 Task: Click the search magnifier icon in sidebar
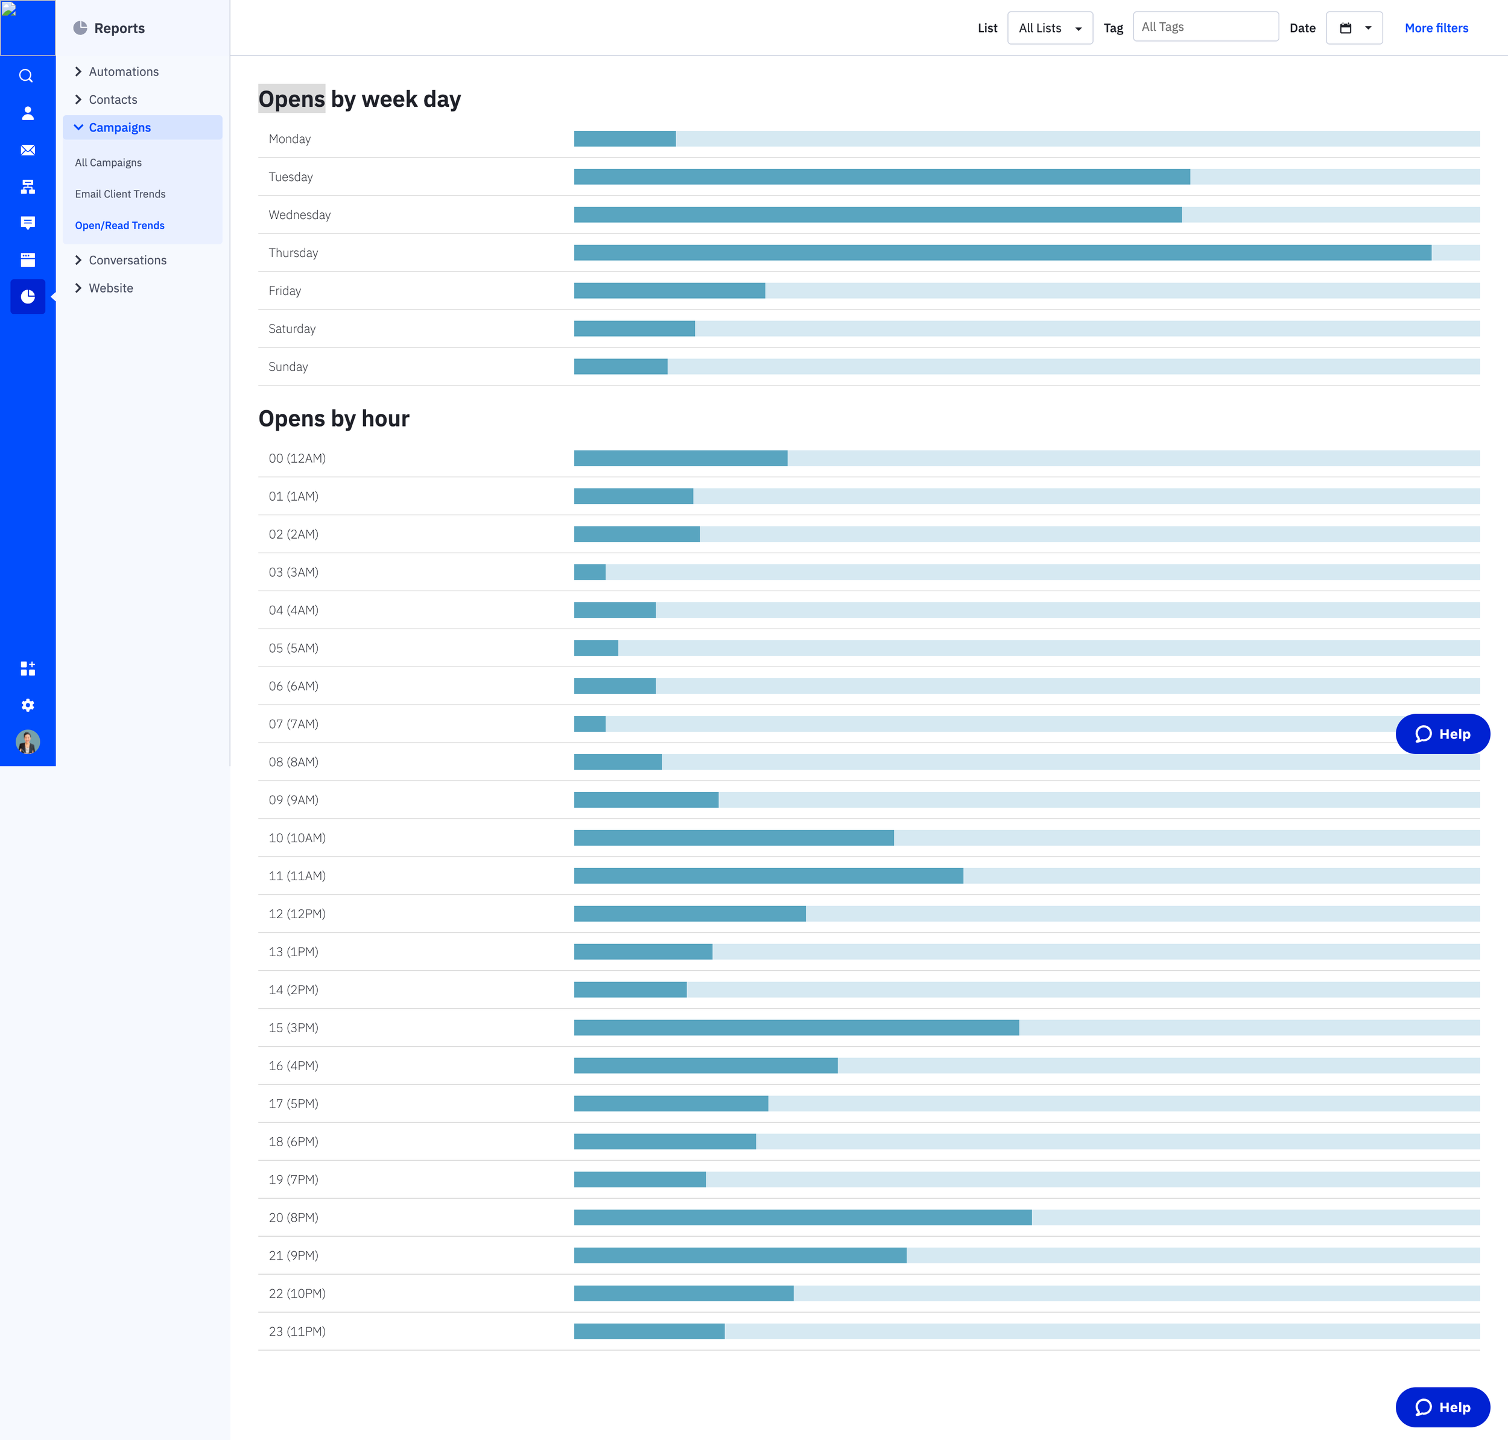click(27, 76)
